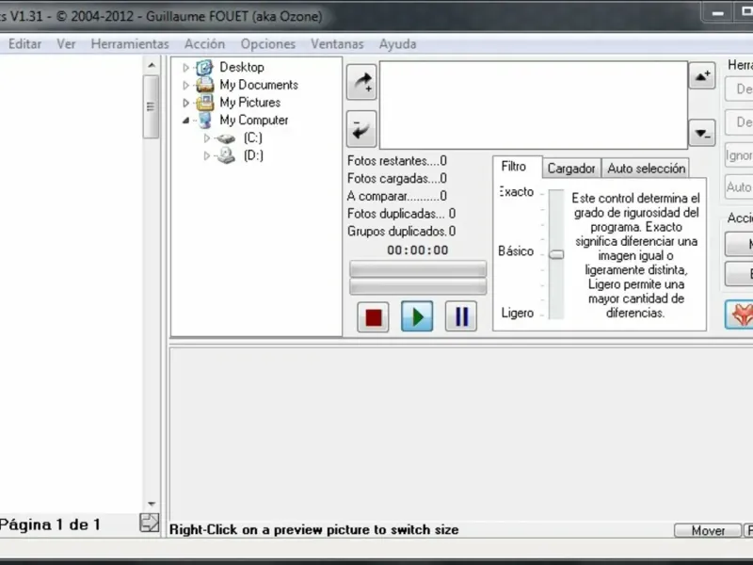Click the Fotos restantes counter
The image size is (753, 565).
[x=396, y=161]
